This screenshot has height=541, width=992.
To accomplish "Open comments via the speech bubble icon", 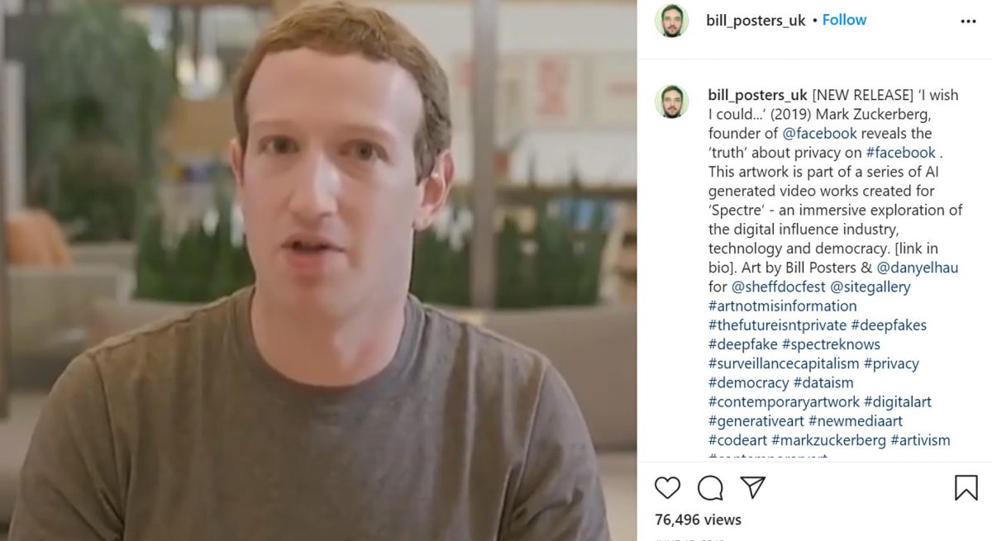I will tap(710, 488).
